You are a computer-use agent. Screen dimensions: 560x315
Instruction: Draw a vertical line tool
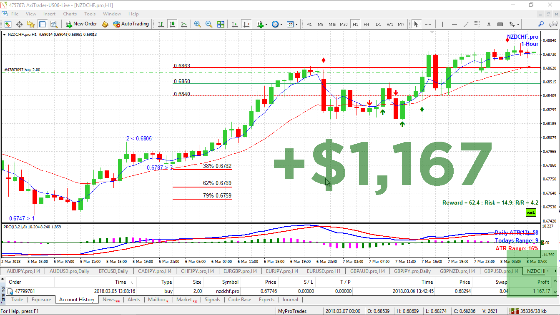coord(443,24)
